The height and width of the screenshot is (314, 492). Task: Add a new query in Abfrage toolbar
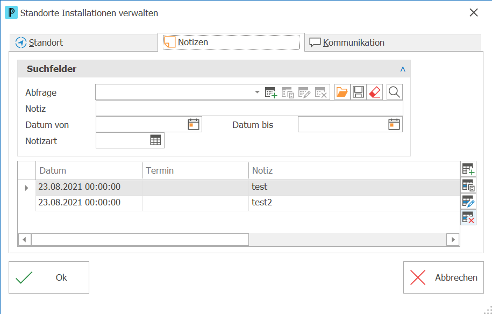[x=271, y=92]
